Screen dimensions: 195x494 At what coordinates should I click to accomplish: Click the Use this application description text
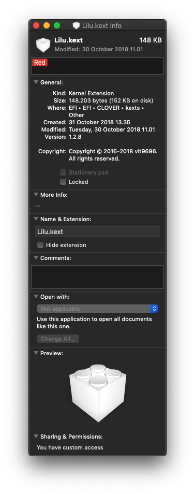94,323
